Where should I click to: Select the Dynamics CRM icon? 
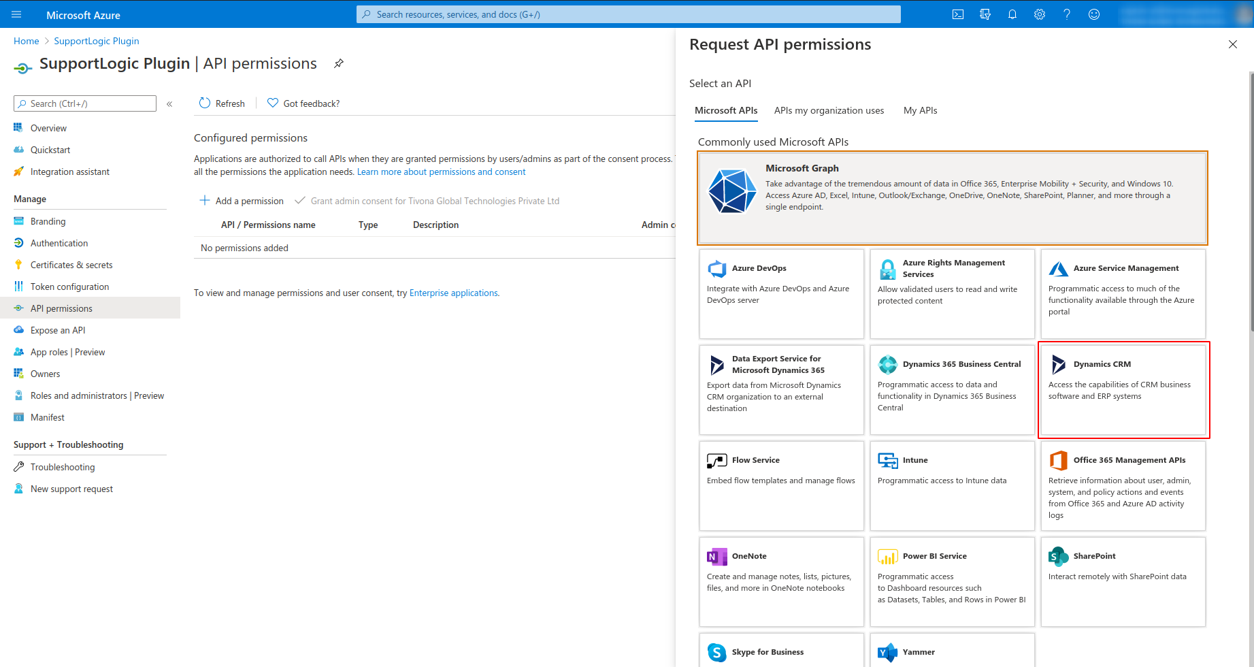click(1059, 365)
